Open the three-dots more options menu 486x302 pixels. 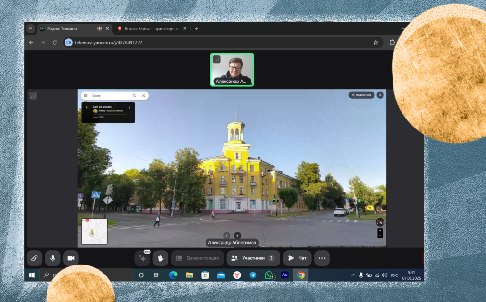pos(322,258)
